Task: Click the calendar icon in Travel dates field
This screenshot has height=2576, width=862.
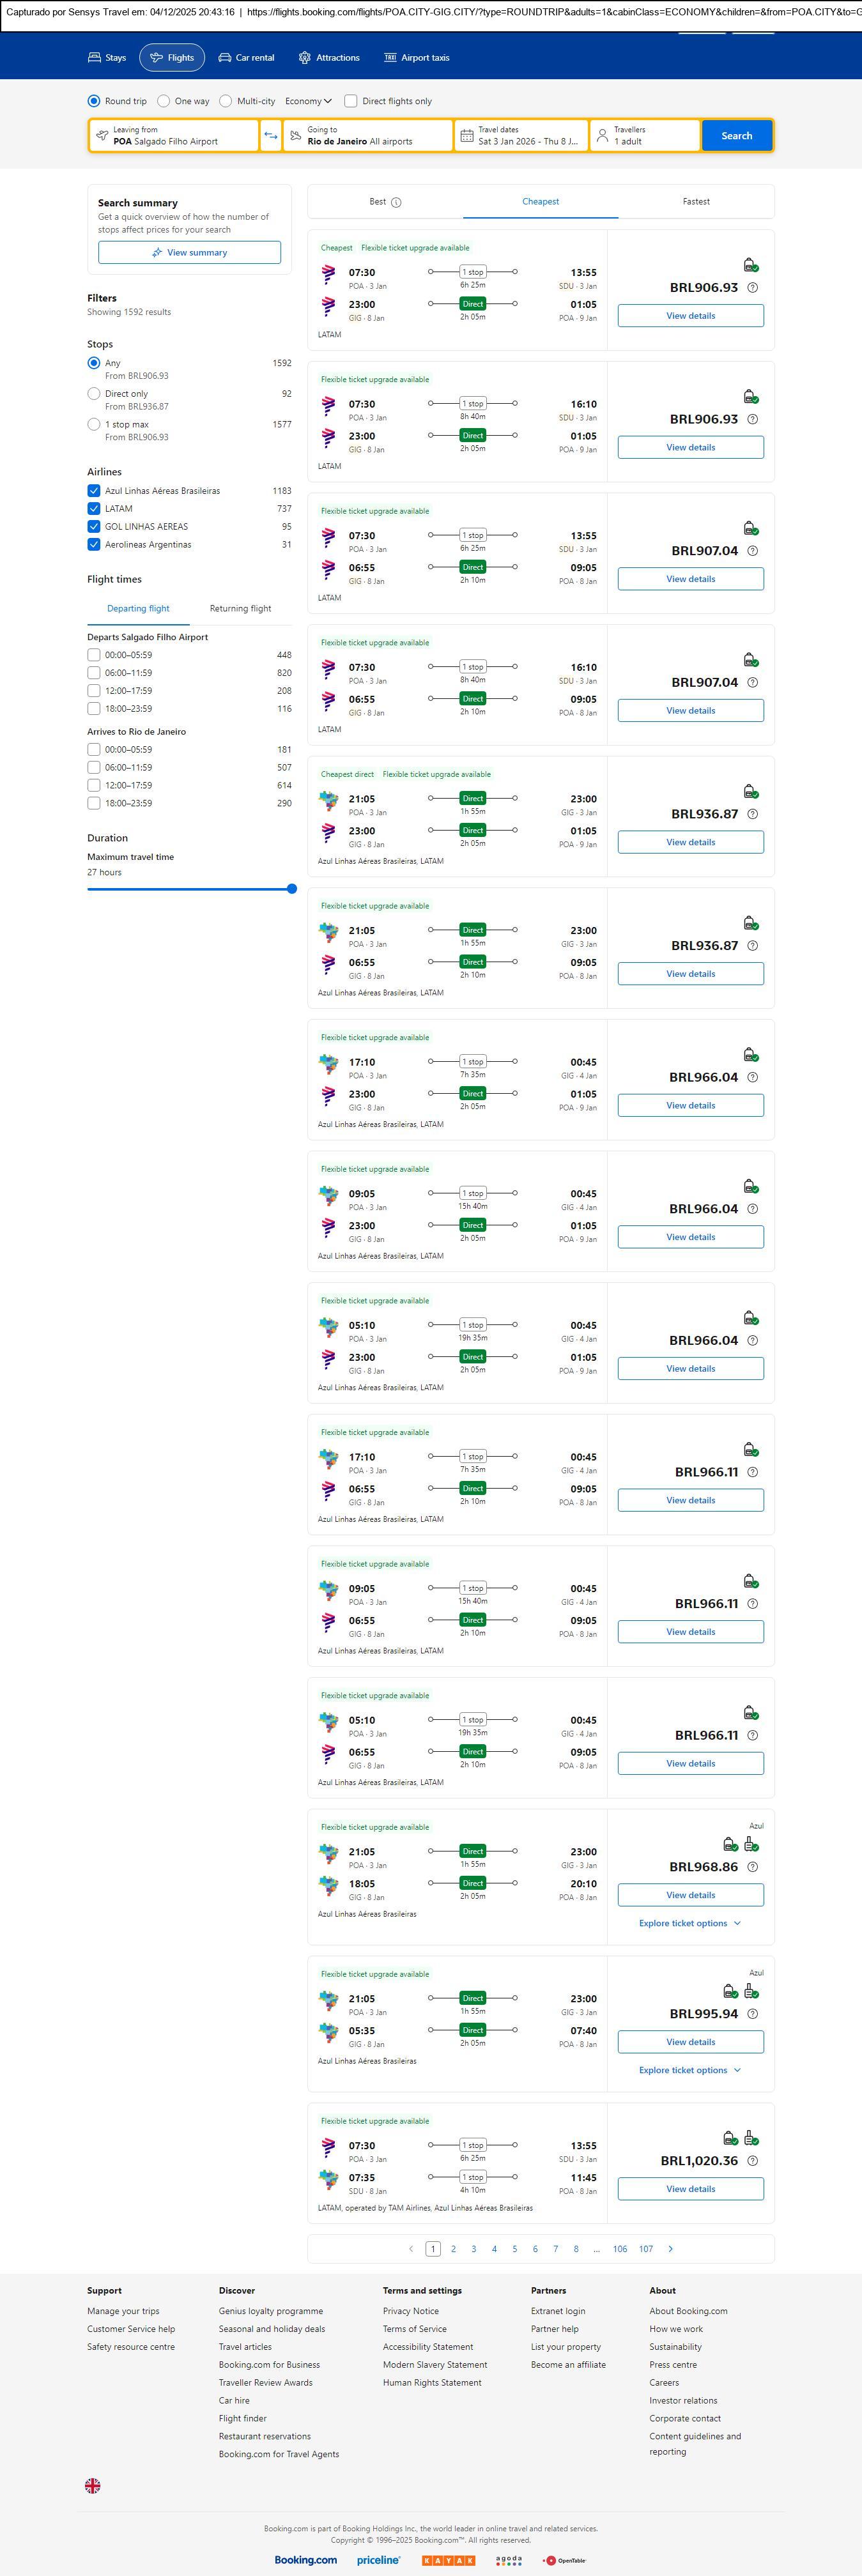Action: tap(466, 136)
